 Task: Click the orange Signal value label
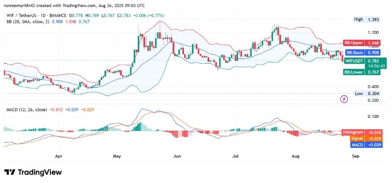point(366,138)
